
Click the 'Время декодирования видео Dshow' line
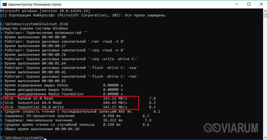pyautogui.click(x=62, y=90)
